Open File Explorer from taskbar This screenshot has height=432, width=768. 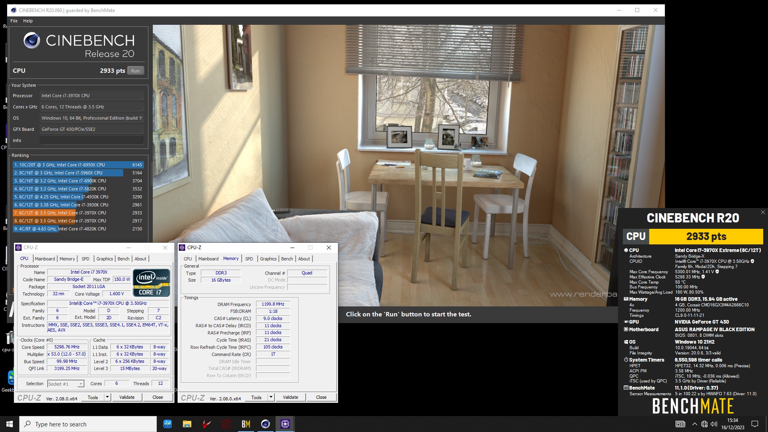(x=187, y=424)
